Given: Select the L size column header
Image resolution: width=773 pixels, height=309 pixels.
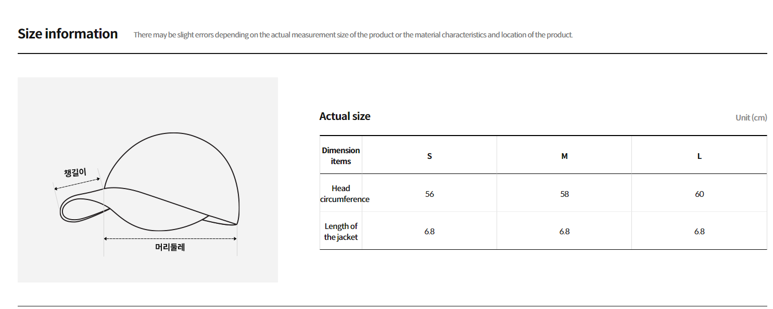Looking at the screenshot, I should point(699,156).
